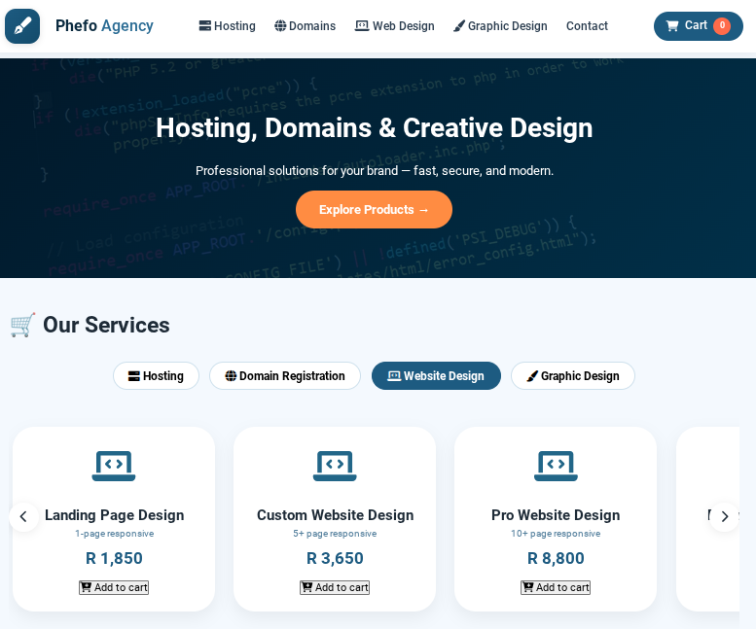Viewport: 756px width, 629px height.
Task: Click the 1-page responsive subtitle
Action: point(114,534)
